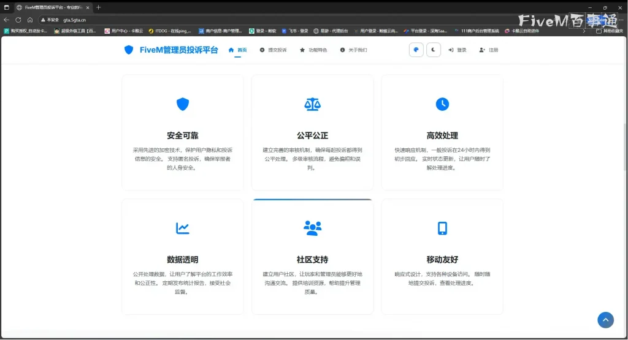
Task: Open a new browser tab with the plus button
Action: [x=99, y=7]
